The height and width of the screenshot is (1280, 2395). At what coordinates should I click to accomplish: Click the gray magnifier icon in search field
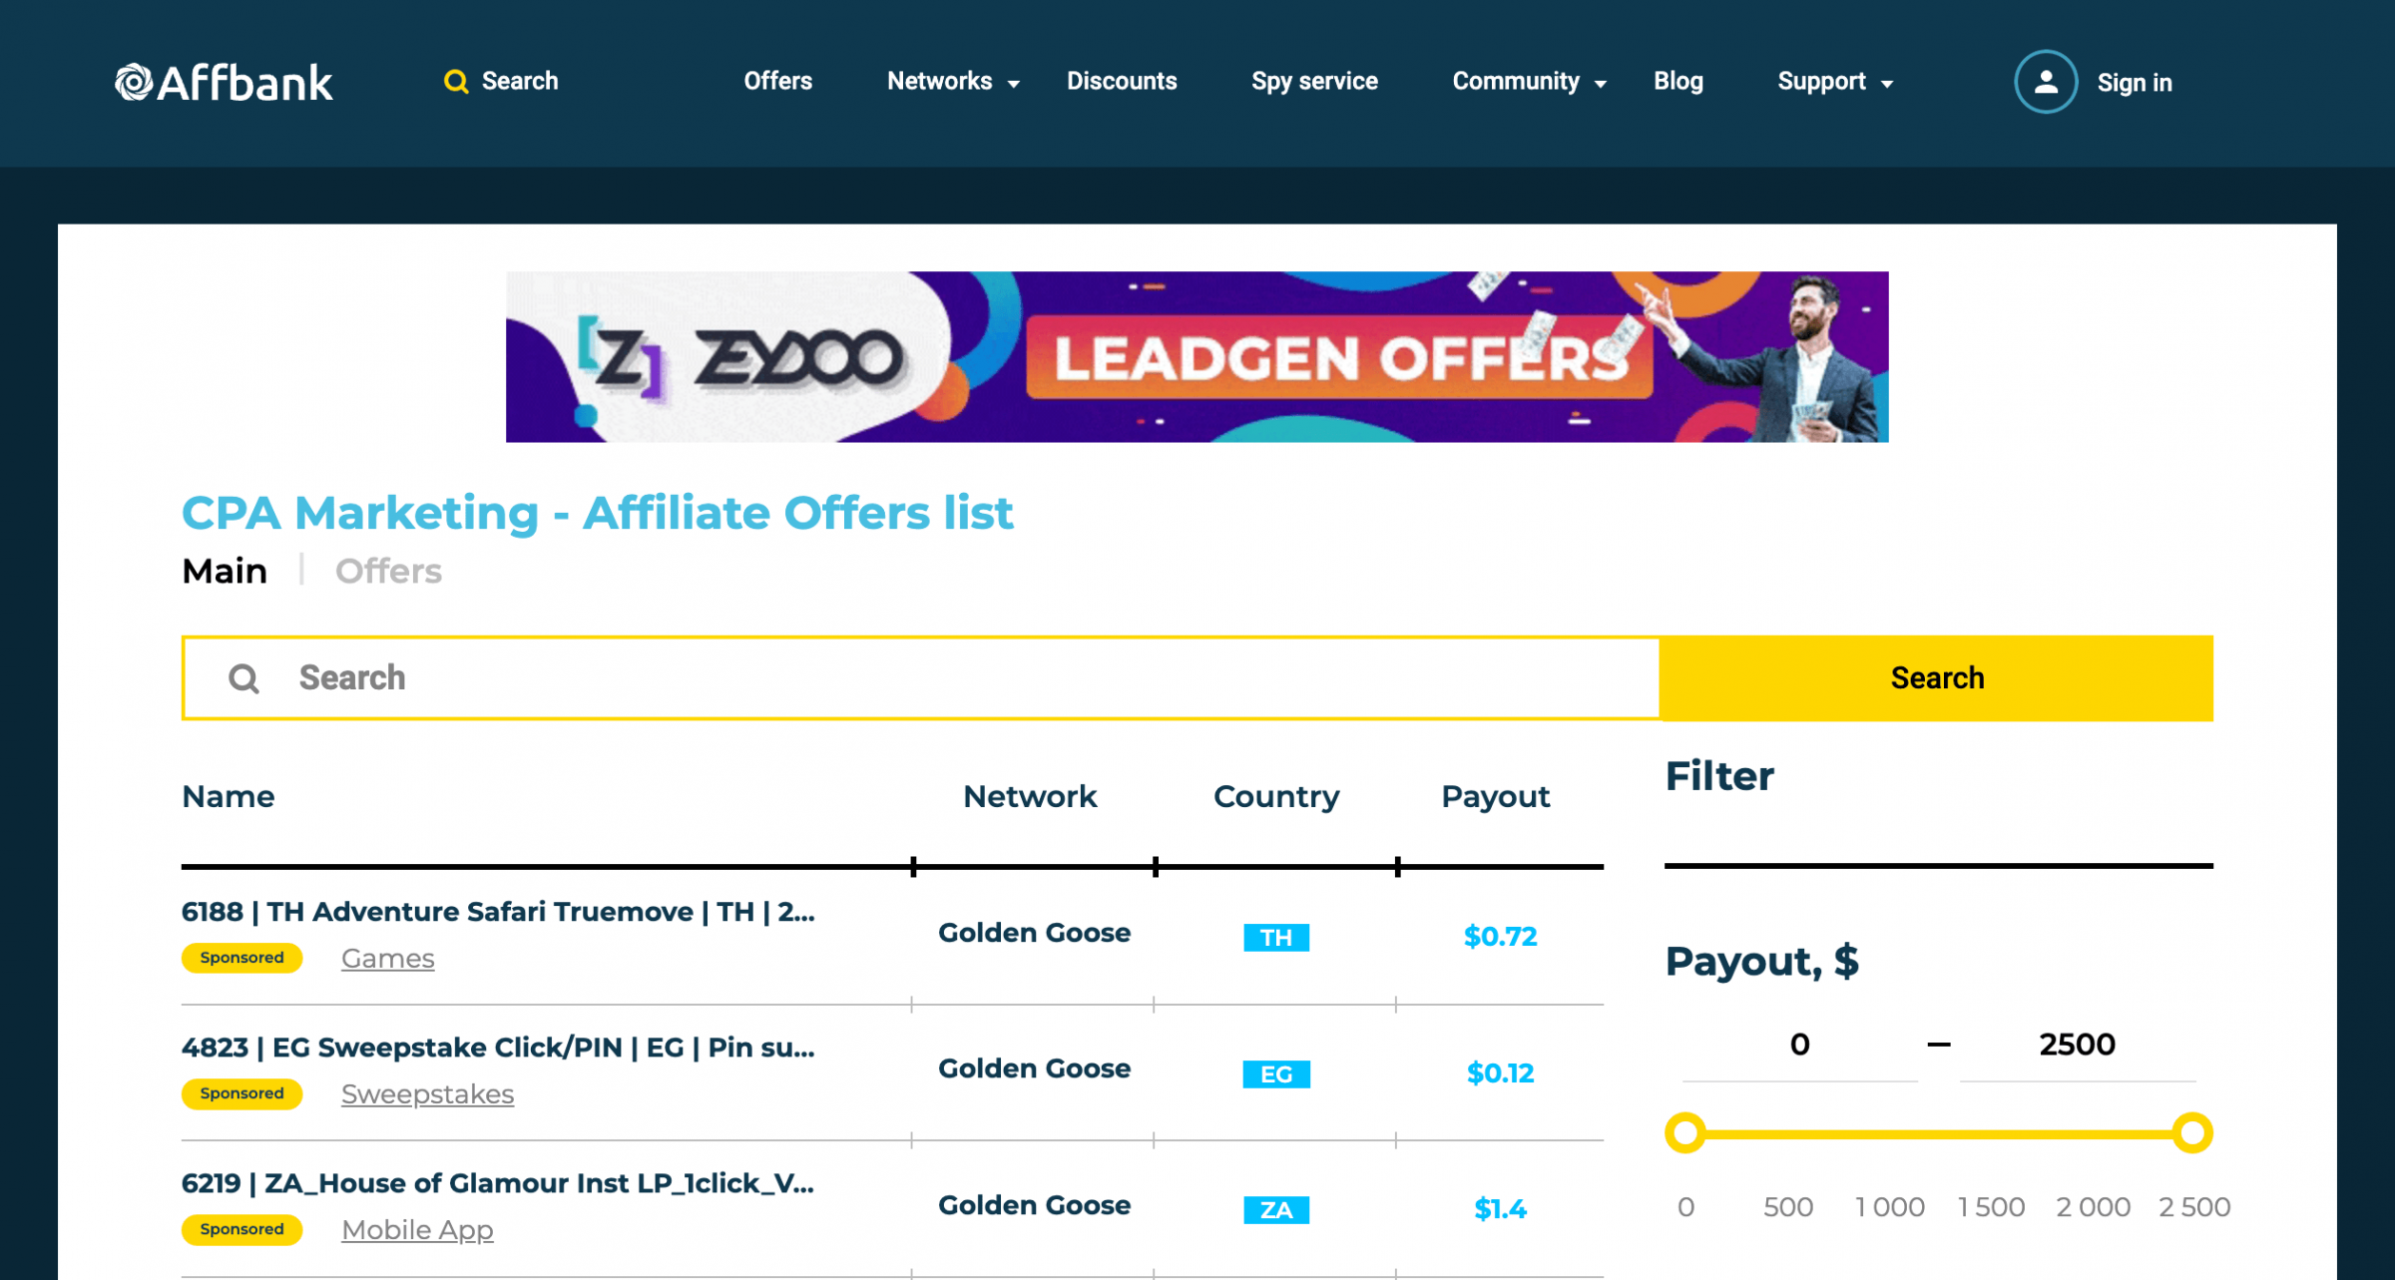tap(243, 678)
